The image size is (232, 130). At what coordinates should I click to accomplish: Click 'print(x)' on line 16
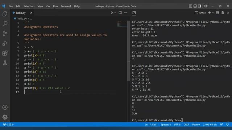[31, 88]
